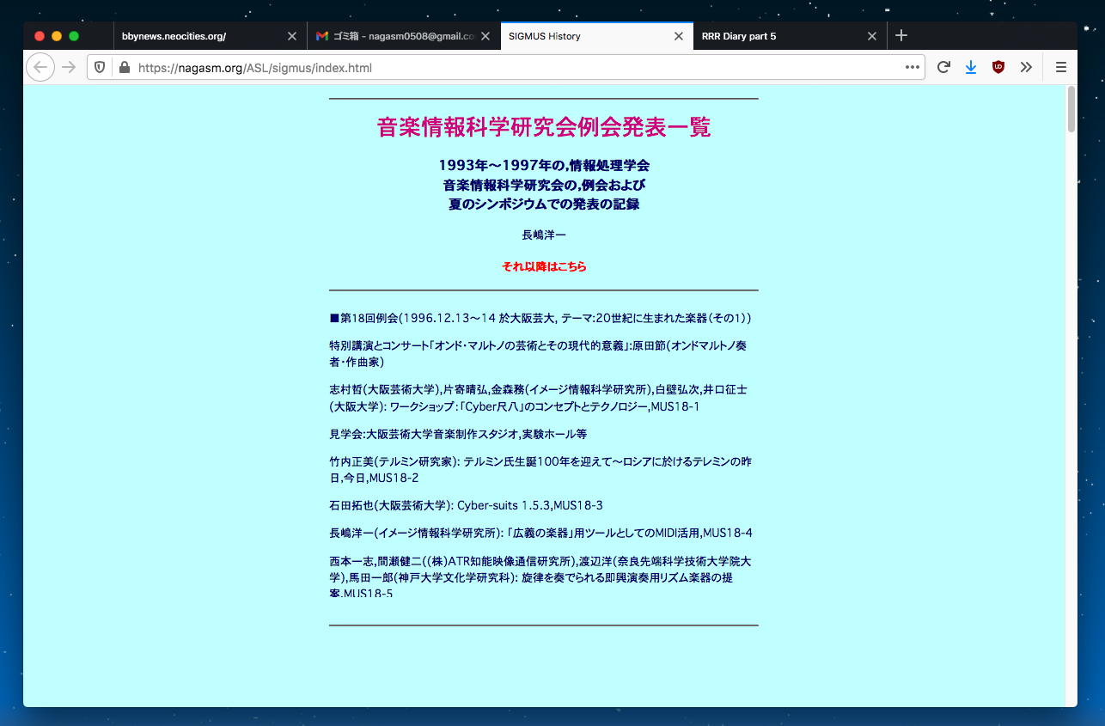Open the tracking protection shield icon
Screen dimensions: 1105x726
click(x=100, y=67)
